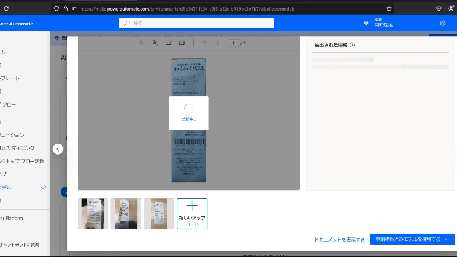Image resolution: width=457 pixels, height=257 pixels.
Task: Open the settings gear in header
Action: pyautogui.click(x=443, y=23)
